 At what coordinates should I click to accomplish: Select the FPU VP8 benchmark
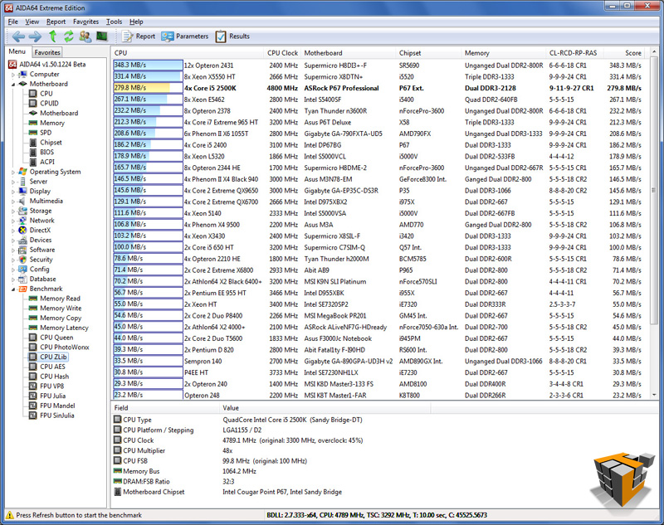click(51, 386)
